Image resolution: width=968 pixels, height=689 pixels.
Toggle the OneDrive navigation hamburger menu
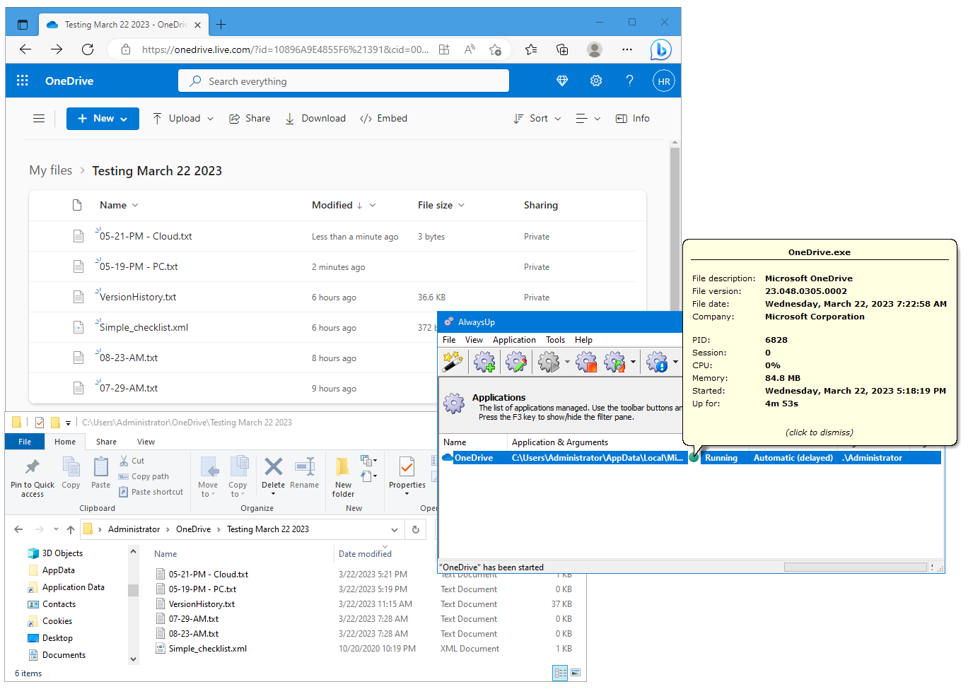pos(39,119)
